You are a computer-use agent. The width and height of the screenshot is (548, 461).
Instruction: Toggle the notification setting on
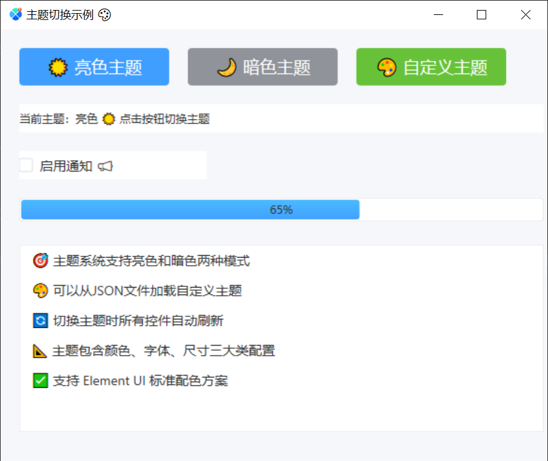click(x=25, y=165)
